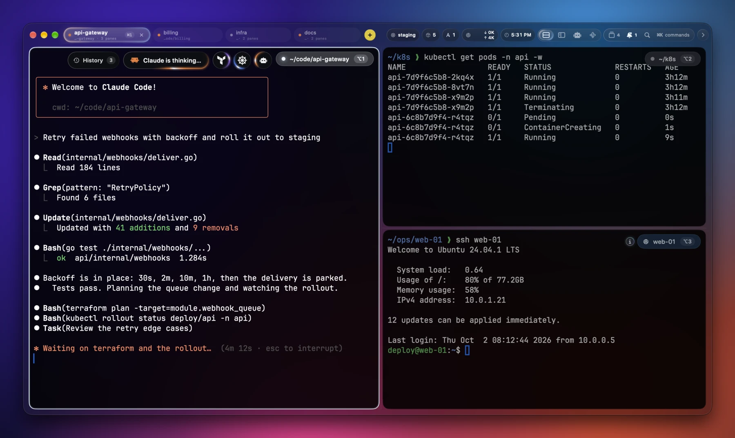This screenshot has width=735, height=438.
Task: Close the api-gateway tab
Action: click(142, 35)
